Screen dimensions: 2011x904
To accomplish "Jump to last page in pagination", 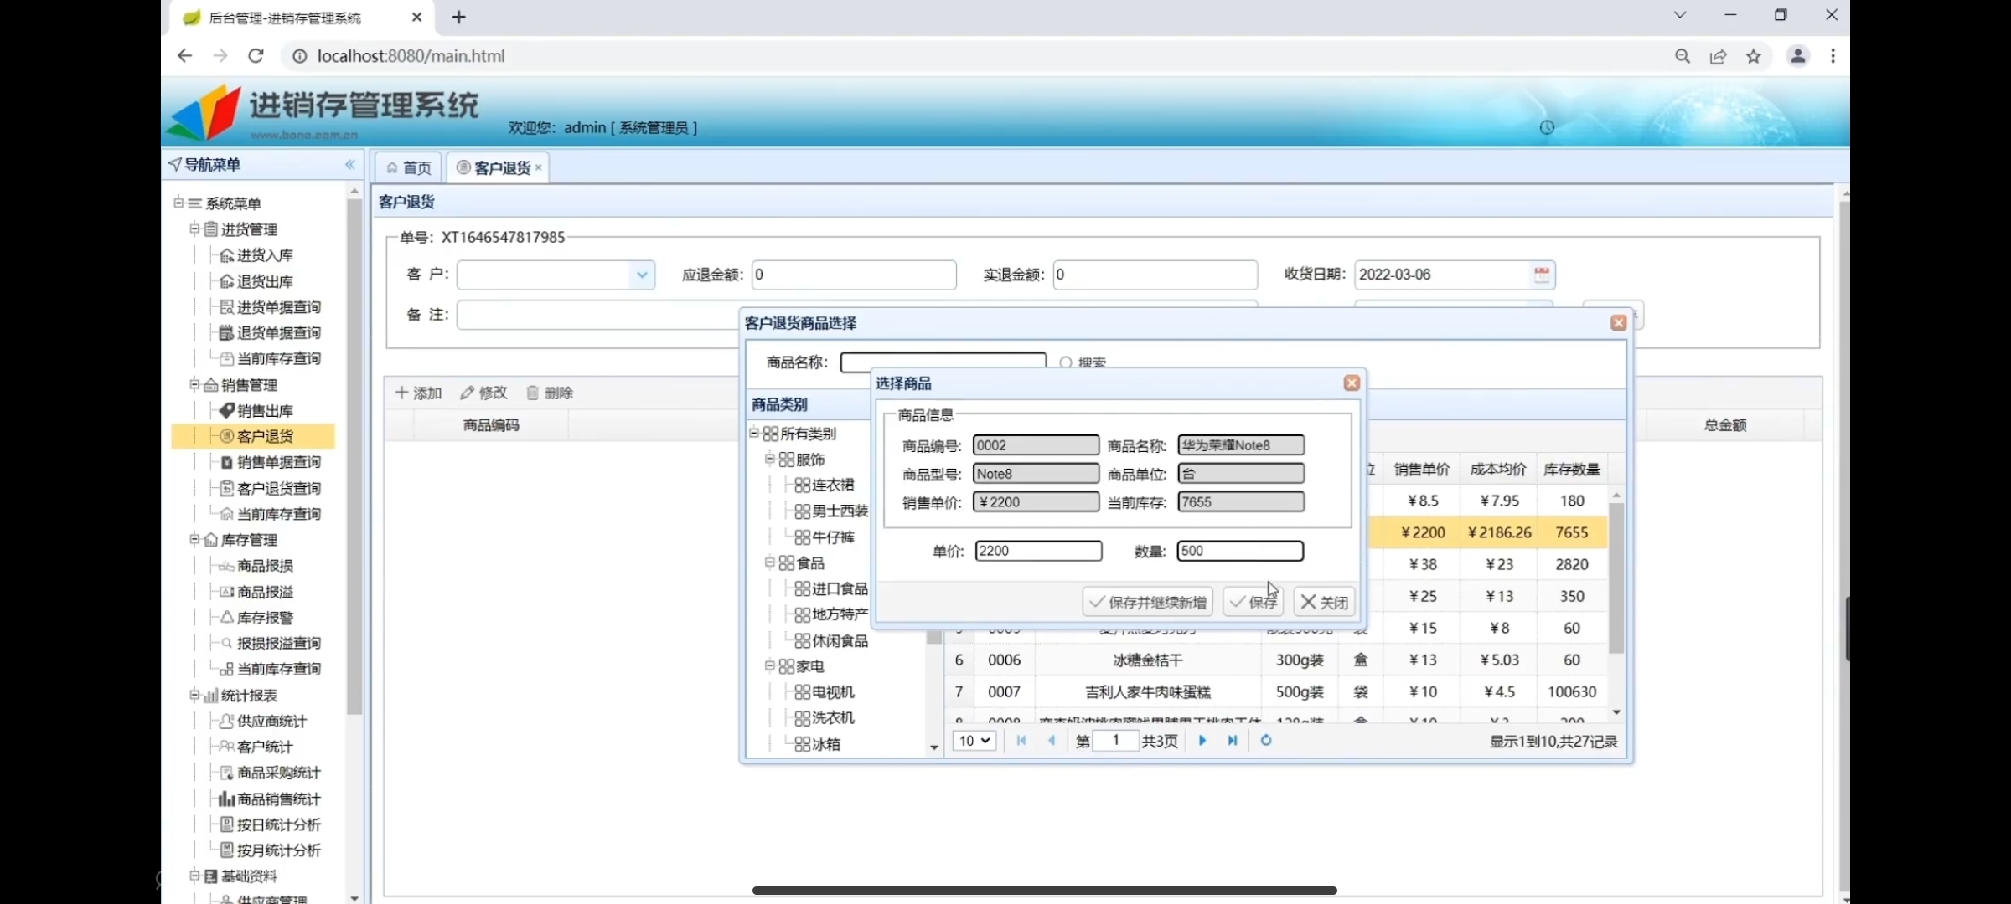I will (x=1233, y=741).
